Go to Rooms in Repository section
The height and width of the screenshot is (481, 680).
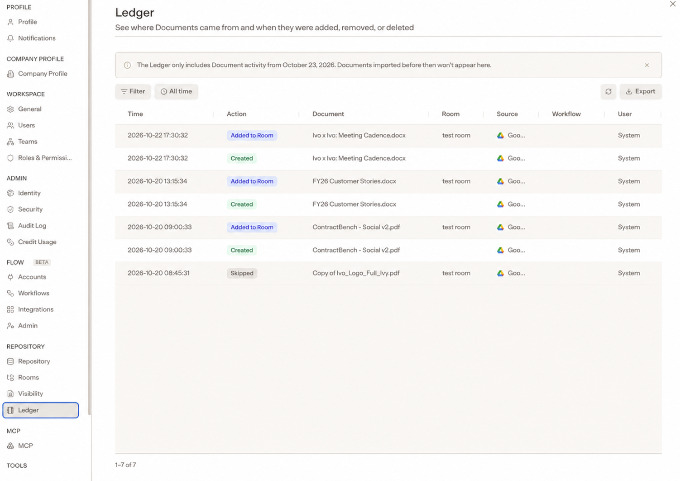pos(29,378)
